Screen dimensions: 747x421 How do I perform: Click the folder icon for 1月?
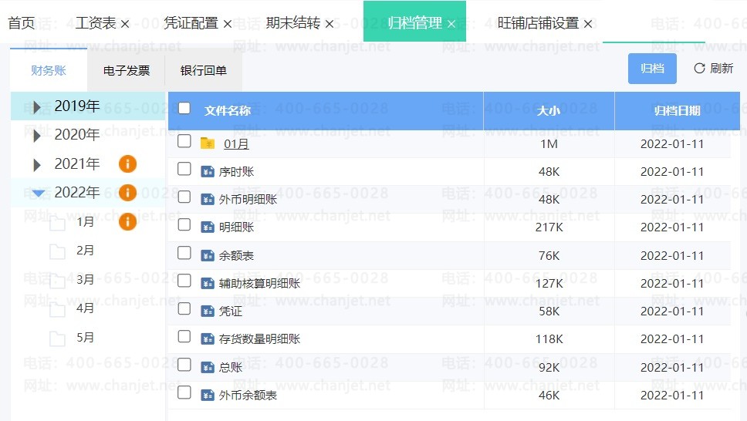(x=57, y=224)
